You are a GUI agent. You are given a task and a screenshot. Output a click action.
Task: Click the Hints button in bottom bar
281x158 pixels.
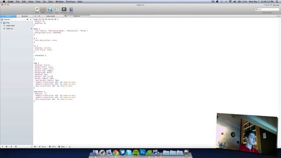pos(53,147)
